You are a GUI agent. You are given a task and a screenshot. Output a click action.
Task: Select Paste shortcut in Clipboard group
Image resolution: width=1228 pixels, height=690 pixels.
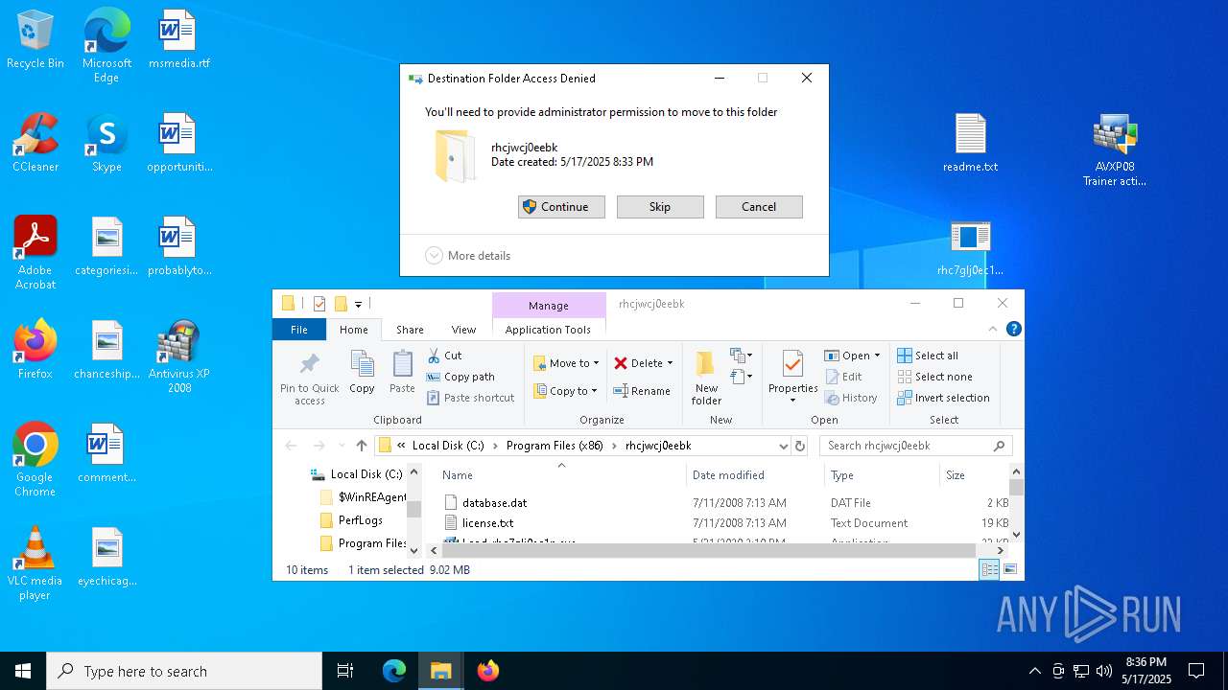coord(470,398)
